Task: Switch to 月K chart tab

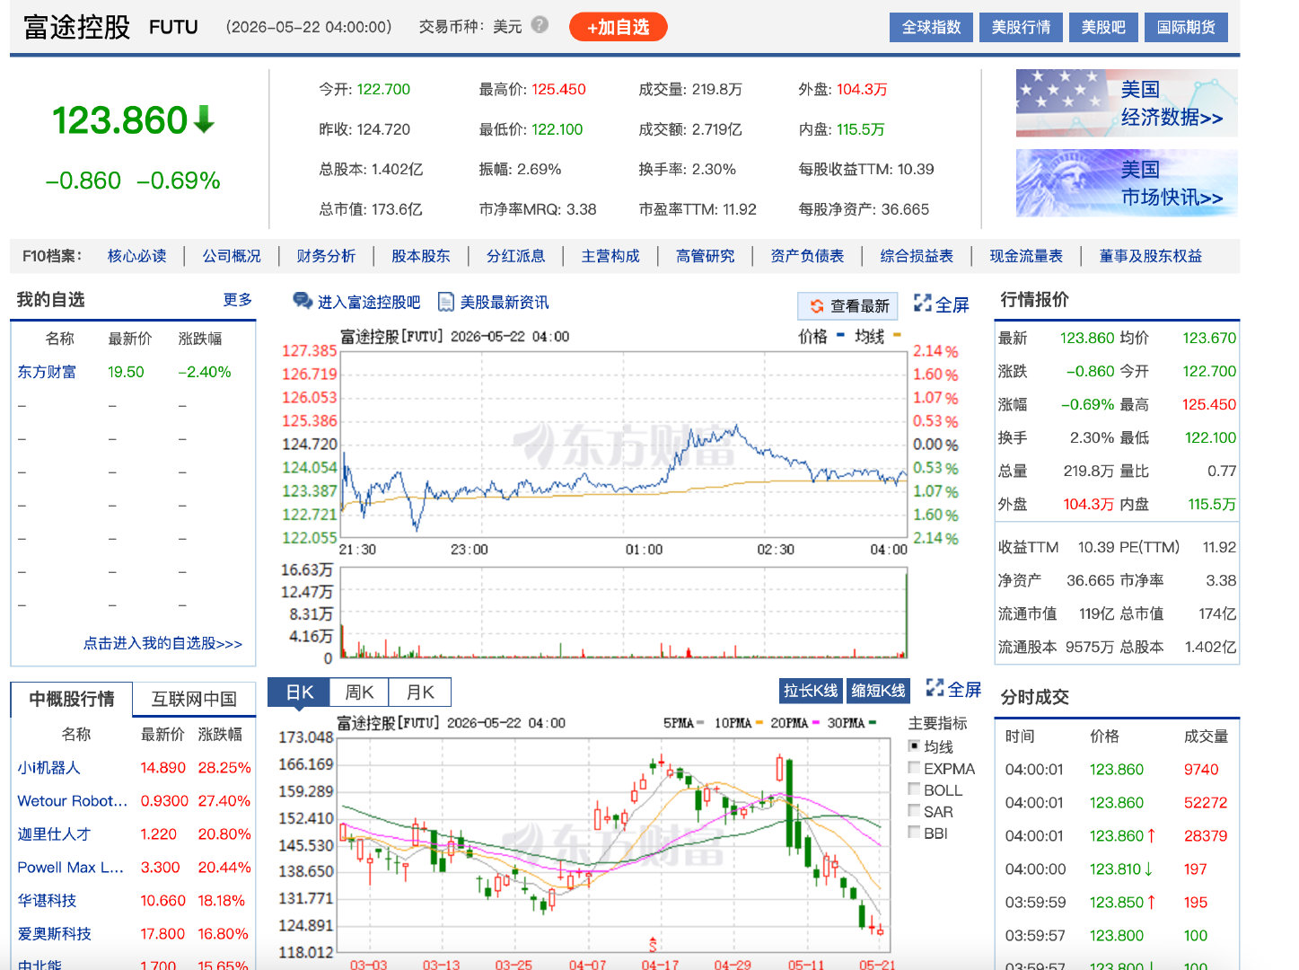Action: [x=420, y=692]
